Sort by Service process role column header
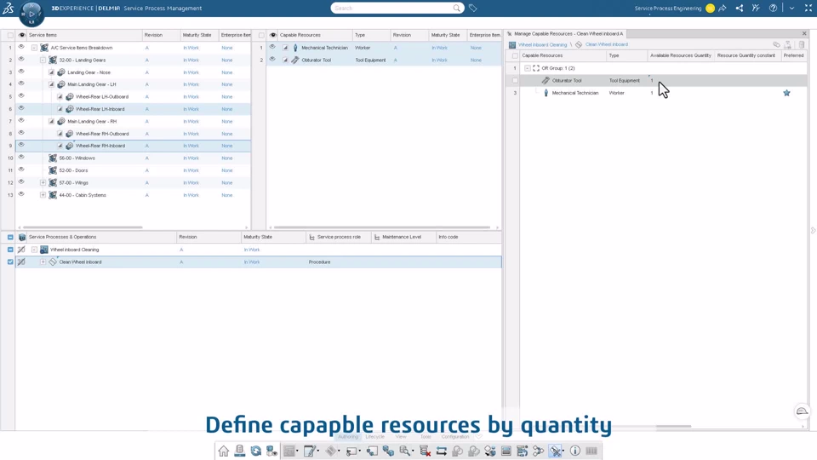 pyautogui.click(x=339, y=237)
